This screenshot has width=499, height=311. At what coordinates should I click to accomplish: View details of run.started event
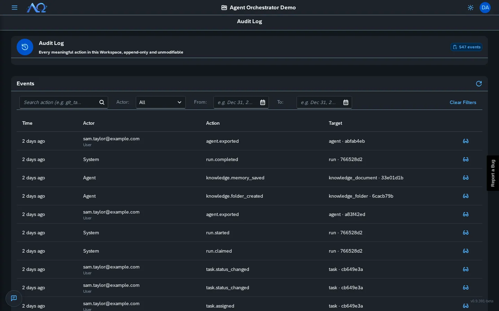pos(466,233)
